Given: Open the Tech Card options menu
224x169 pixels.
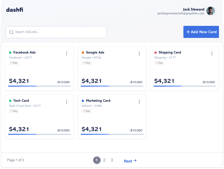Looking at the screenshot, I should tap(67, 102).
